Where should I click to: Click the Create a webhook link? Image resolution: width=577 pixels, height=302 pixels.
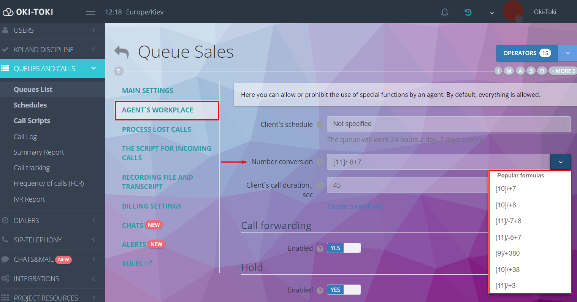point(355,207)
